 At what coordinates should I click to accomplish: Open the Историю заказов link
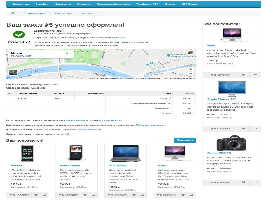pos(110,120)
